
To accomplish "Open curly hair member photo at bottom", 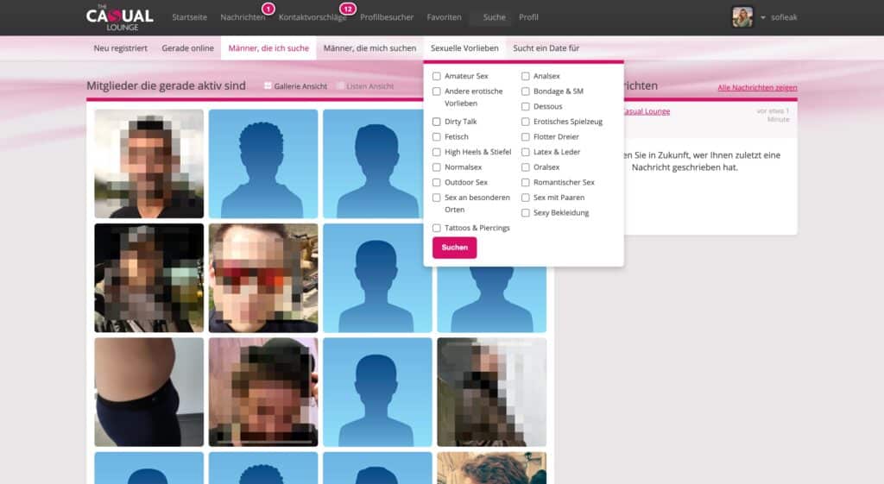I will click(491, 468).
